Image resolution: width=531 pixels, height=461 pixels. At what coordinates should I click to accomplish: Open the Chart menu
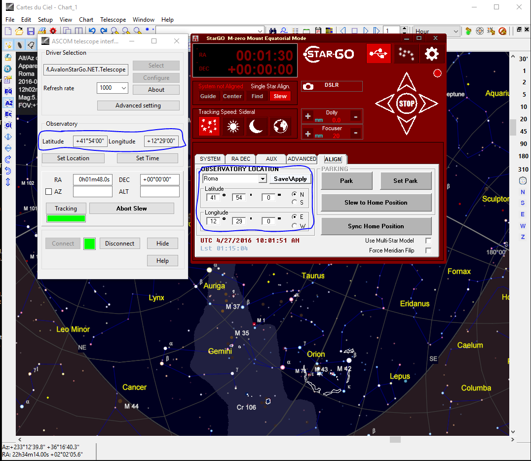pyautogui.click(x=86, y=20)
